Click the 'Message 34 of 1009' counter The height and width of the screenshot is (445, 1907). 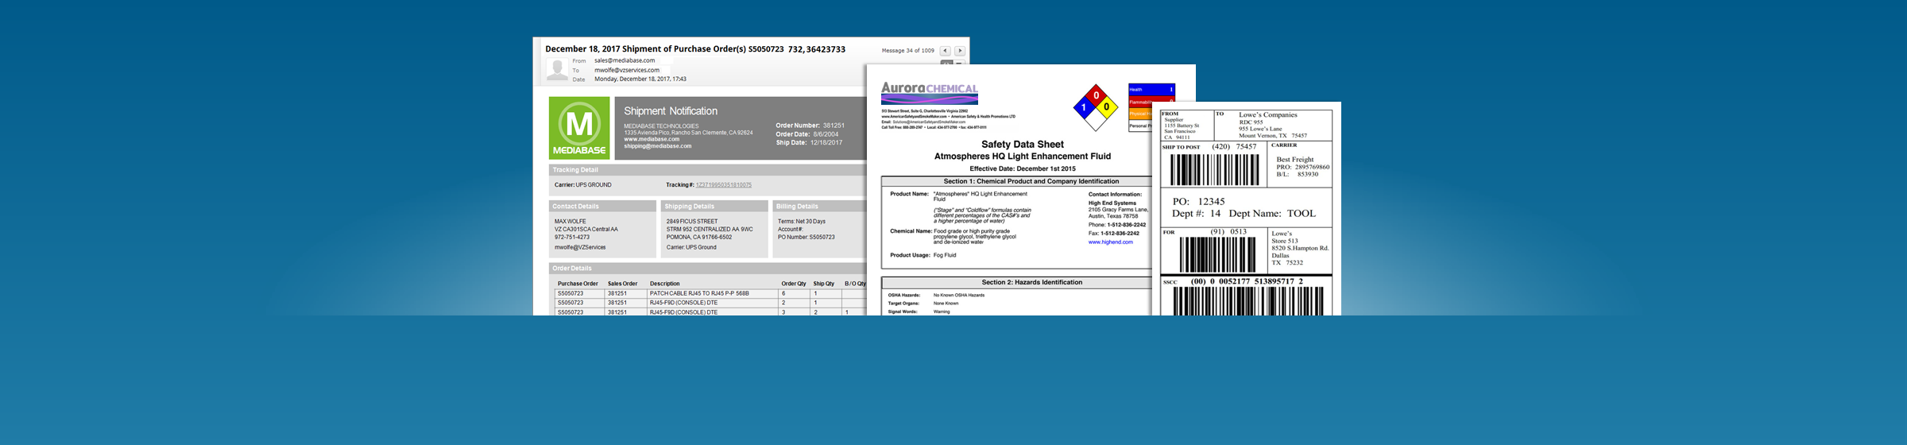[907, 51]
